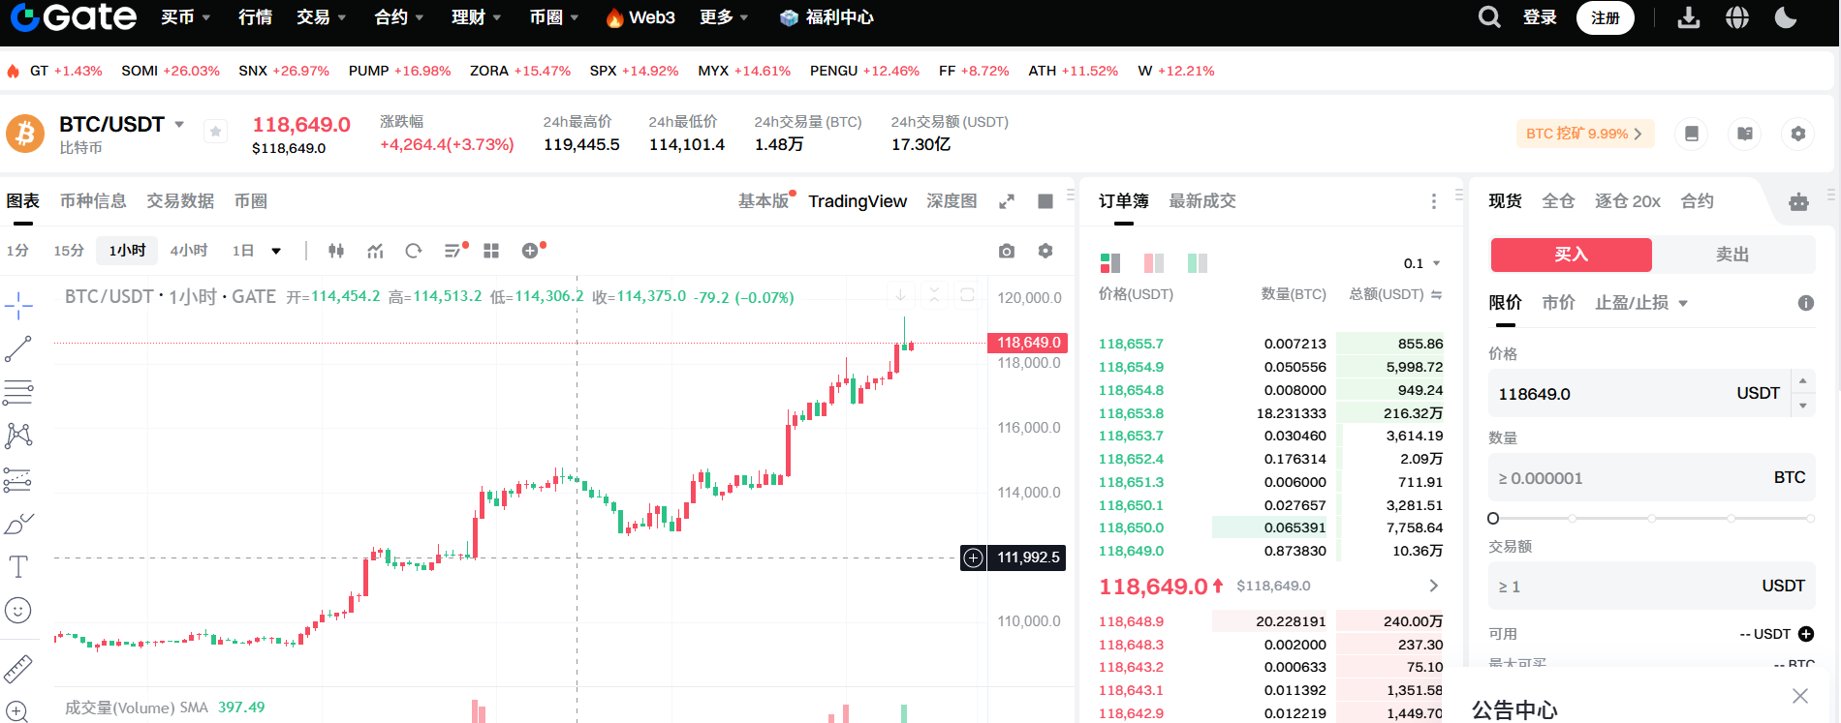Open chart settings gear icon
The image size is (1841, 723).
click(1045, 251)
